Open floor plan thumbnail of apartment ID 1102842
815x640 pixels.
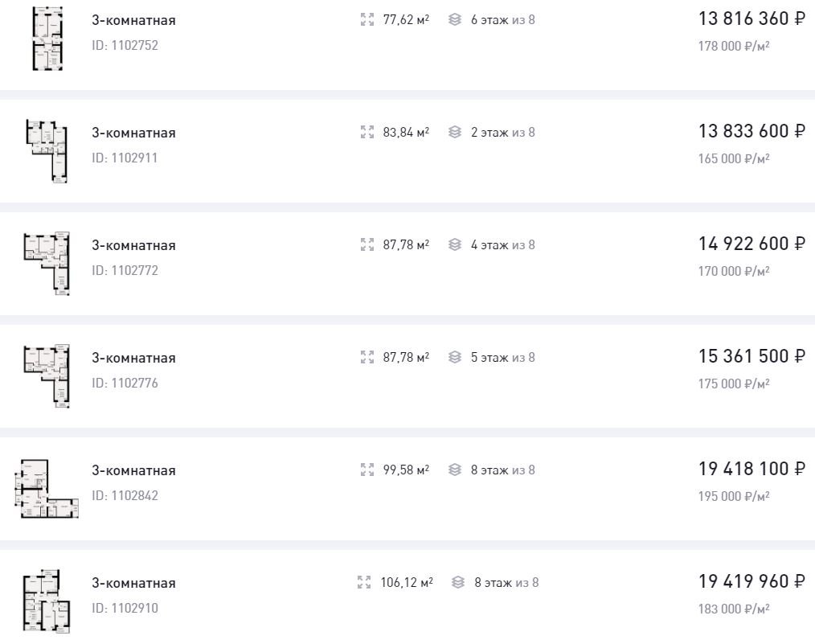pos(47,489)
